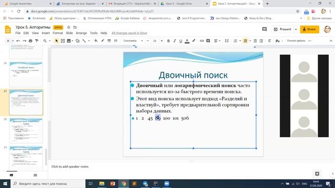Click the undo arrow in toolbar
The height and width of the screenshot is (188, 335).
pos(18,41)
